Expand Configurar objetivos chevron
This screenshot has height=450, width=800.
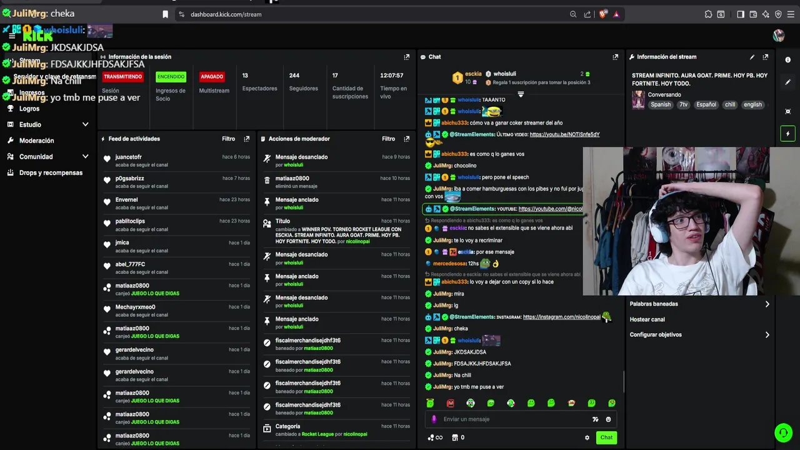pos(767,335)
